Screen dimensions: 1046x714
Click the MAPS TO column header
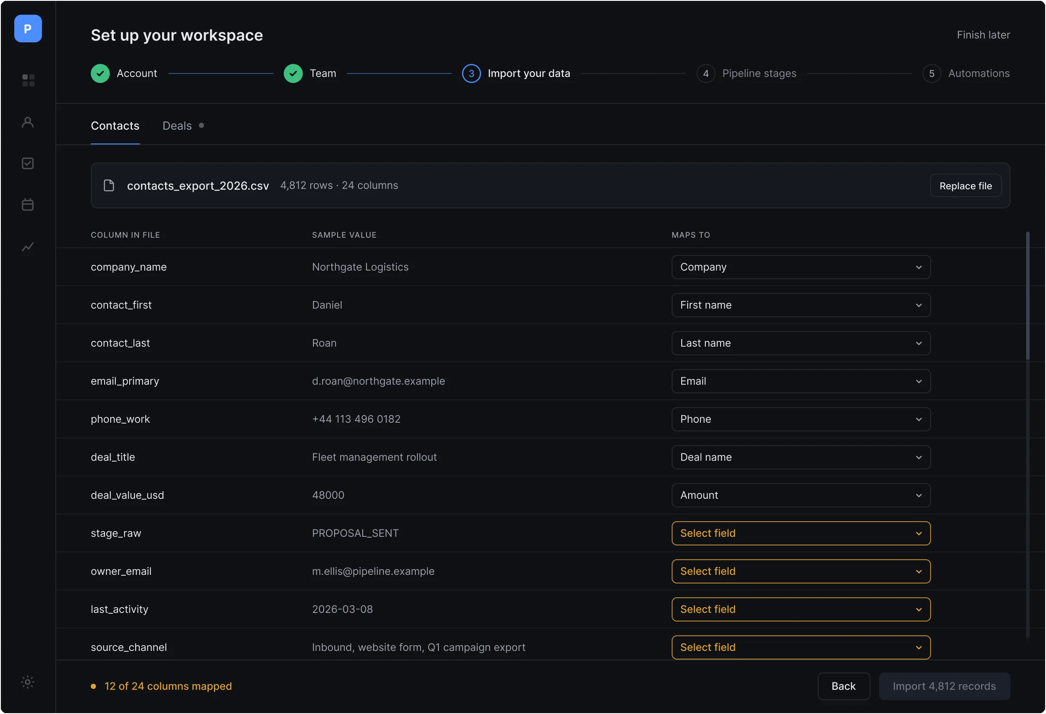(x=691, y=235)
